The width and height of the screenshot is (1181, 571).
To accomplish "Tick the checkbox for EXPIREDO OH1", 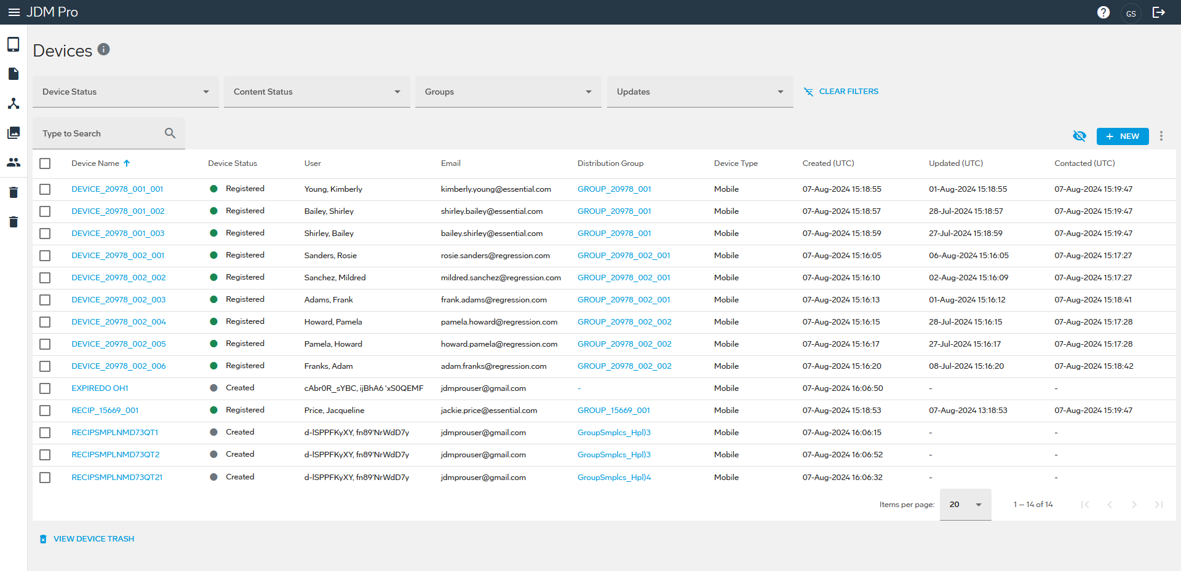I will pos(45,388).
